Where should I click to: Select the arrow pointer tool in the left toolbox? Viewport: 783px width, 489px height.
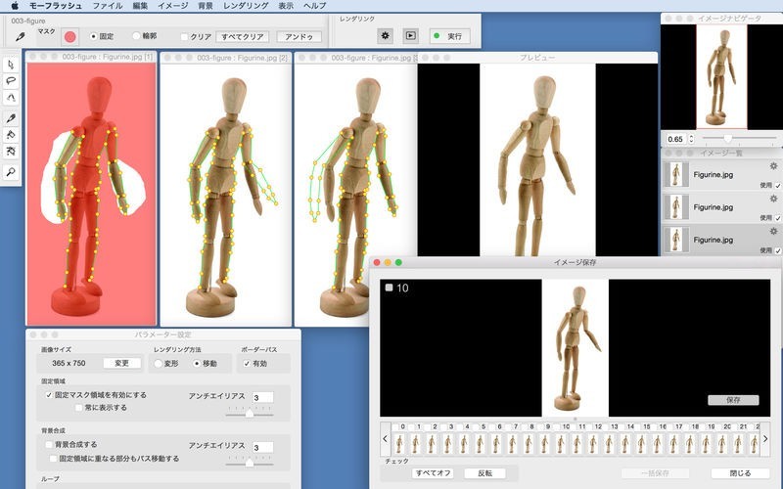coord(11,64)
